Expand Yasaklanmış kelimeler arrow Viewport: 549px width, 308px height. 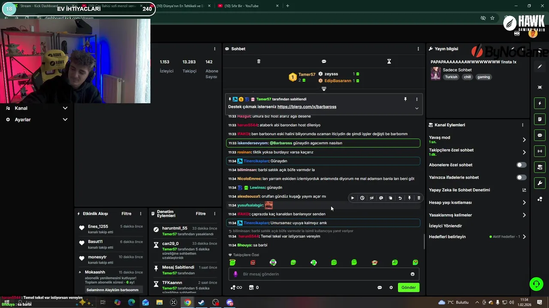(524, 215)
